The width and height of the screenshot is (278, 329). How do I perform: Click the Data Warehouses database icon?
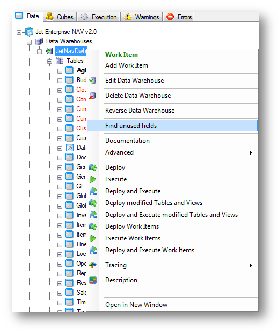point(39,41)
